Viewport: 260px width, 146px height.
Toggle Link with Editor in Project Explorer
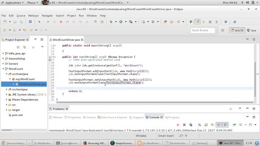(24, 47)
